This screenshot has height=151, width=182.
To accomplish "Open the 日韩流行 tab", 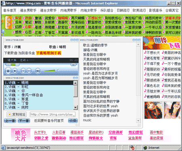I will click(123, 10).
